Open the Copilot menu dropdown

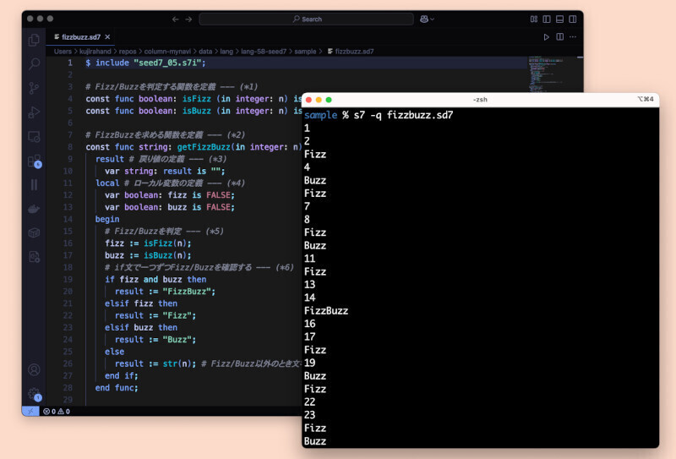pos(427,19)
